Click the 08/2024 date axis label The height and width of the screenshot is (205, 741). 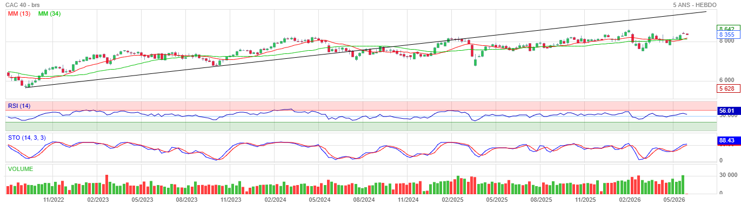tap(364, 199)
